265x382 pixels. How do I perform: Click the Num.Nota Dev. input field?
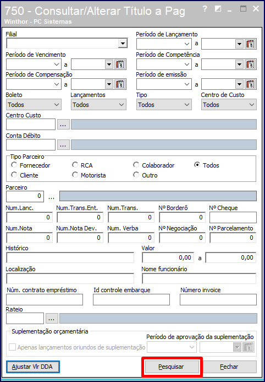click(80, 238)
